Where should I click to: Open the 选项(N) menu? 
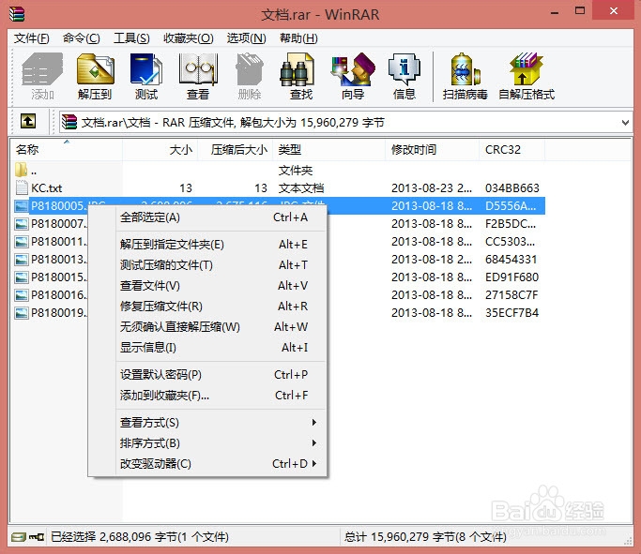click(x=247, y=38)
